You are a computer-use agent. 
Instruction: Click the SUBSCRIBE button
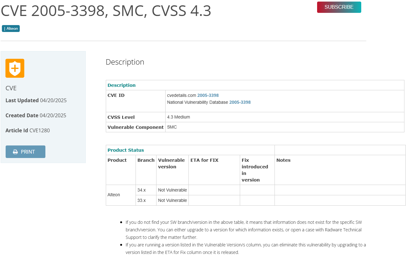click(x=339, y=7)
